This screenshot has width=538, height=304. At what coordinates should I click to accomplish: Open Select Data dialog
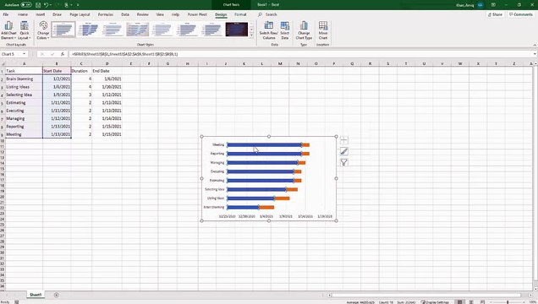pos(285,30)
